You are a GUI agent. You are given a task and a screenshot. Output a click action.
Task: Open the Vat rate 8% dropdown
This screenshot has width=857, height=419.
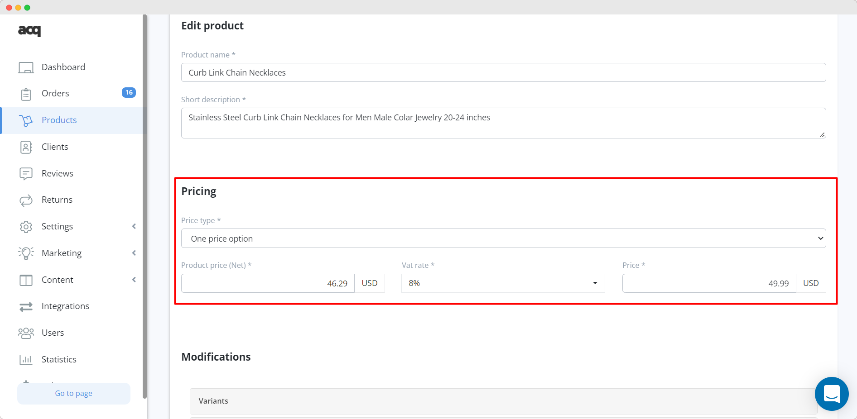click(x=503, y=283)
